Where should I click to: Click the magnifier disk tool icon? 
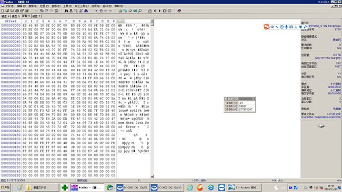[140, 10]
